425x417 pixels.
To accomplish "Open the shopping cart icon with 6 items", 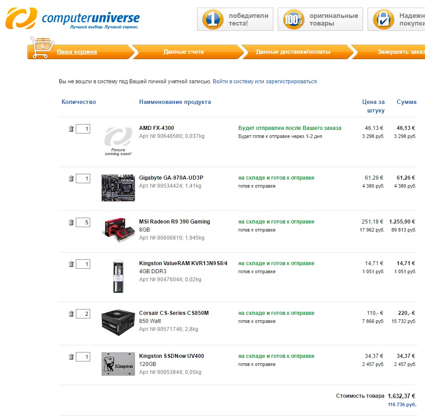I will (42, 47).
